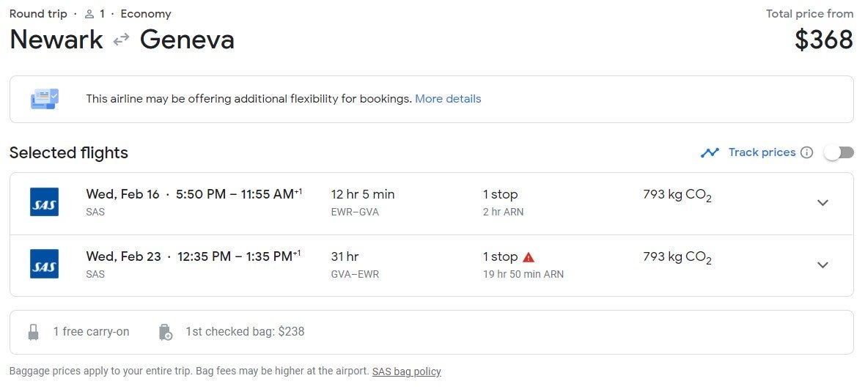Select the Feb 23 GVA–EWR flight row
This screenshot has width=865, height=392.
431,266
